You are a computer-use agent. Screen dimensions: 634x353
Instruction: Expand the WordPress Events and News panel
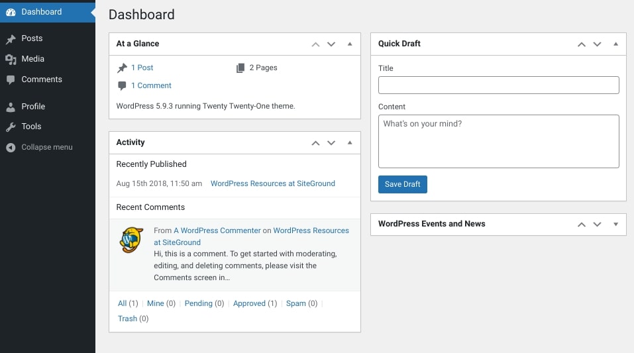click(615, 225)
